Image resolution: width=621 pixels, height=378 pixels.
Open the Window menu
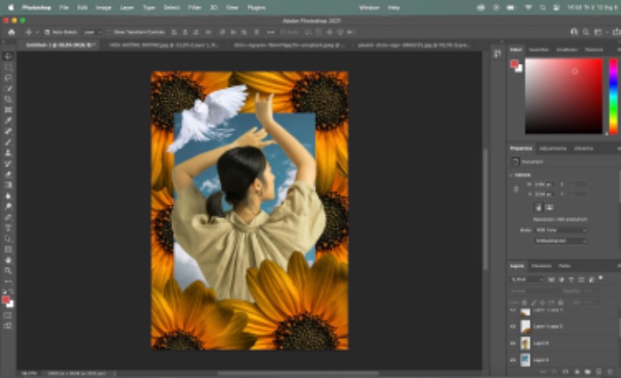[x=369, y=7]
